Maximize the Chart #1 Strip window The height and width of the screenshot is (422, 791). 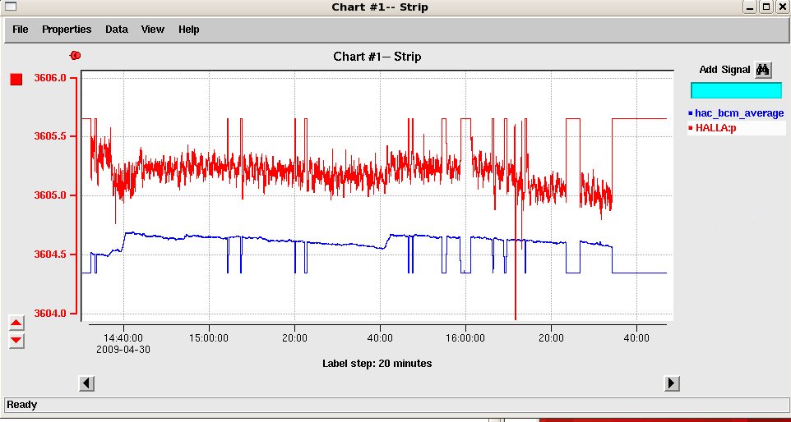(x=766, y=7)
